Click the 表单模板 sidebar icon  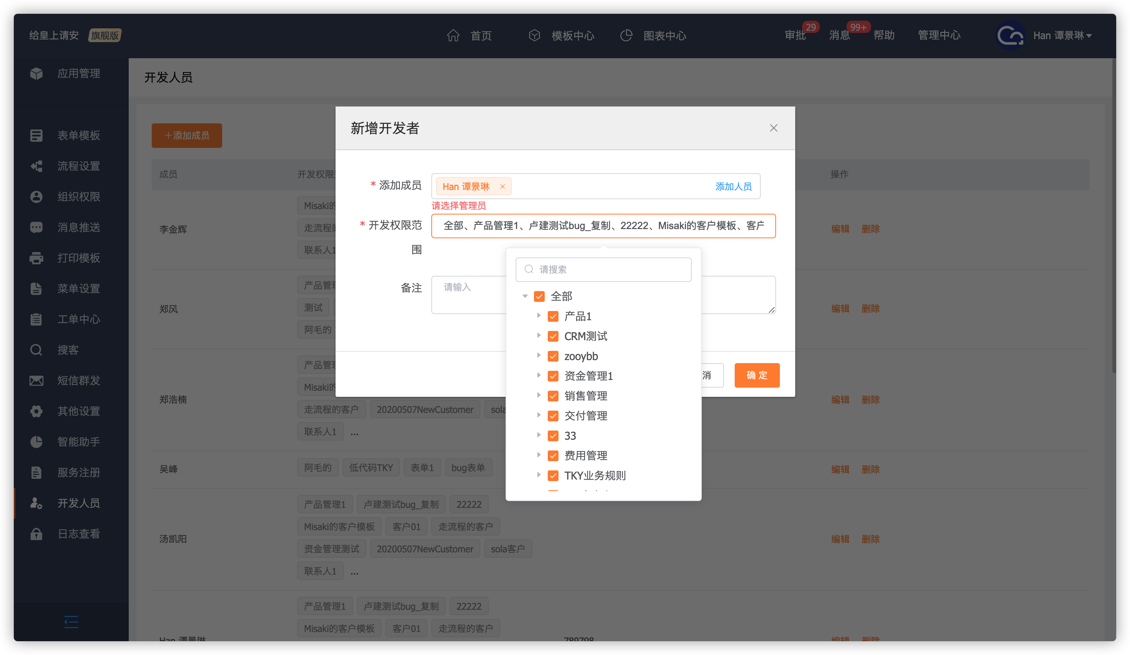pyautogui.click(x=36, y=135)
